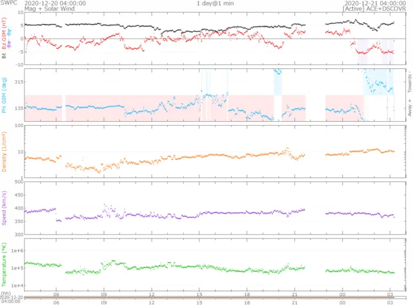413x305 pixels.
Task: Click hour 18 label below the range slider
Action: pyautogui.click(x=247, y=302)
